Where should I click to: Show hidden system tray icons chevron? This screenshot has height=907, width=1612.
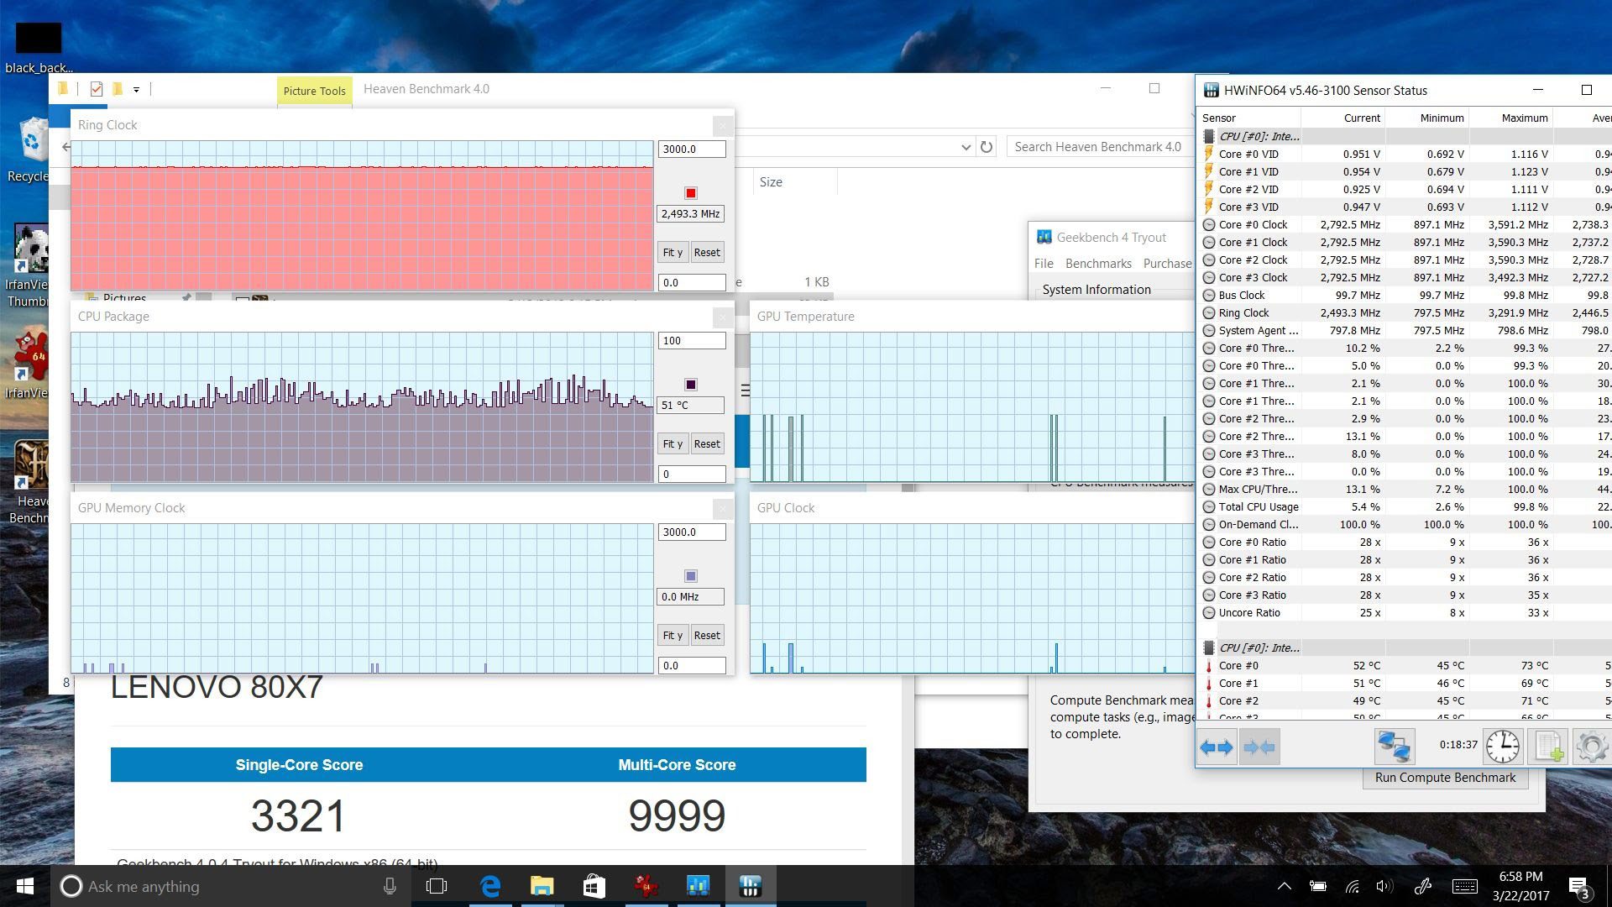coord(1285,886)
